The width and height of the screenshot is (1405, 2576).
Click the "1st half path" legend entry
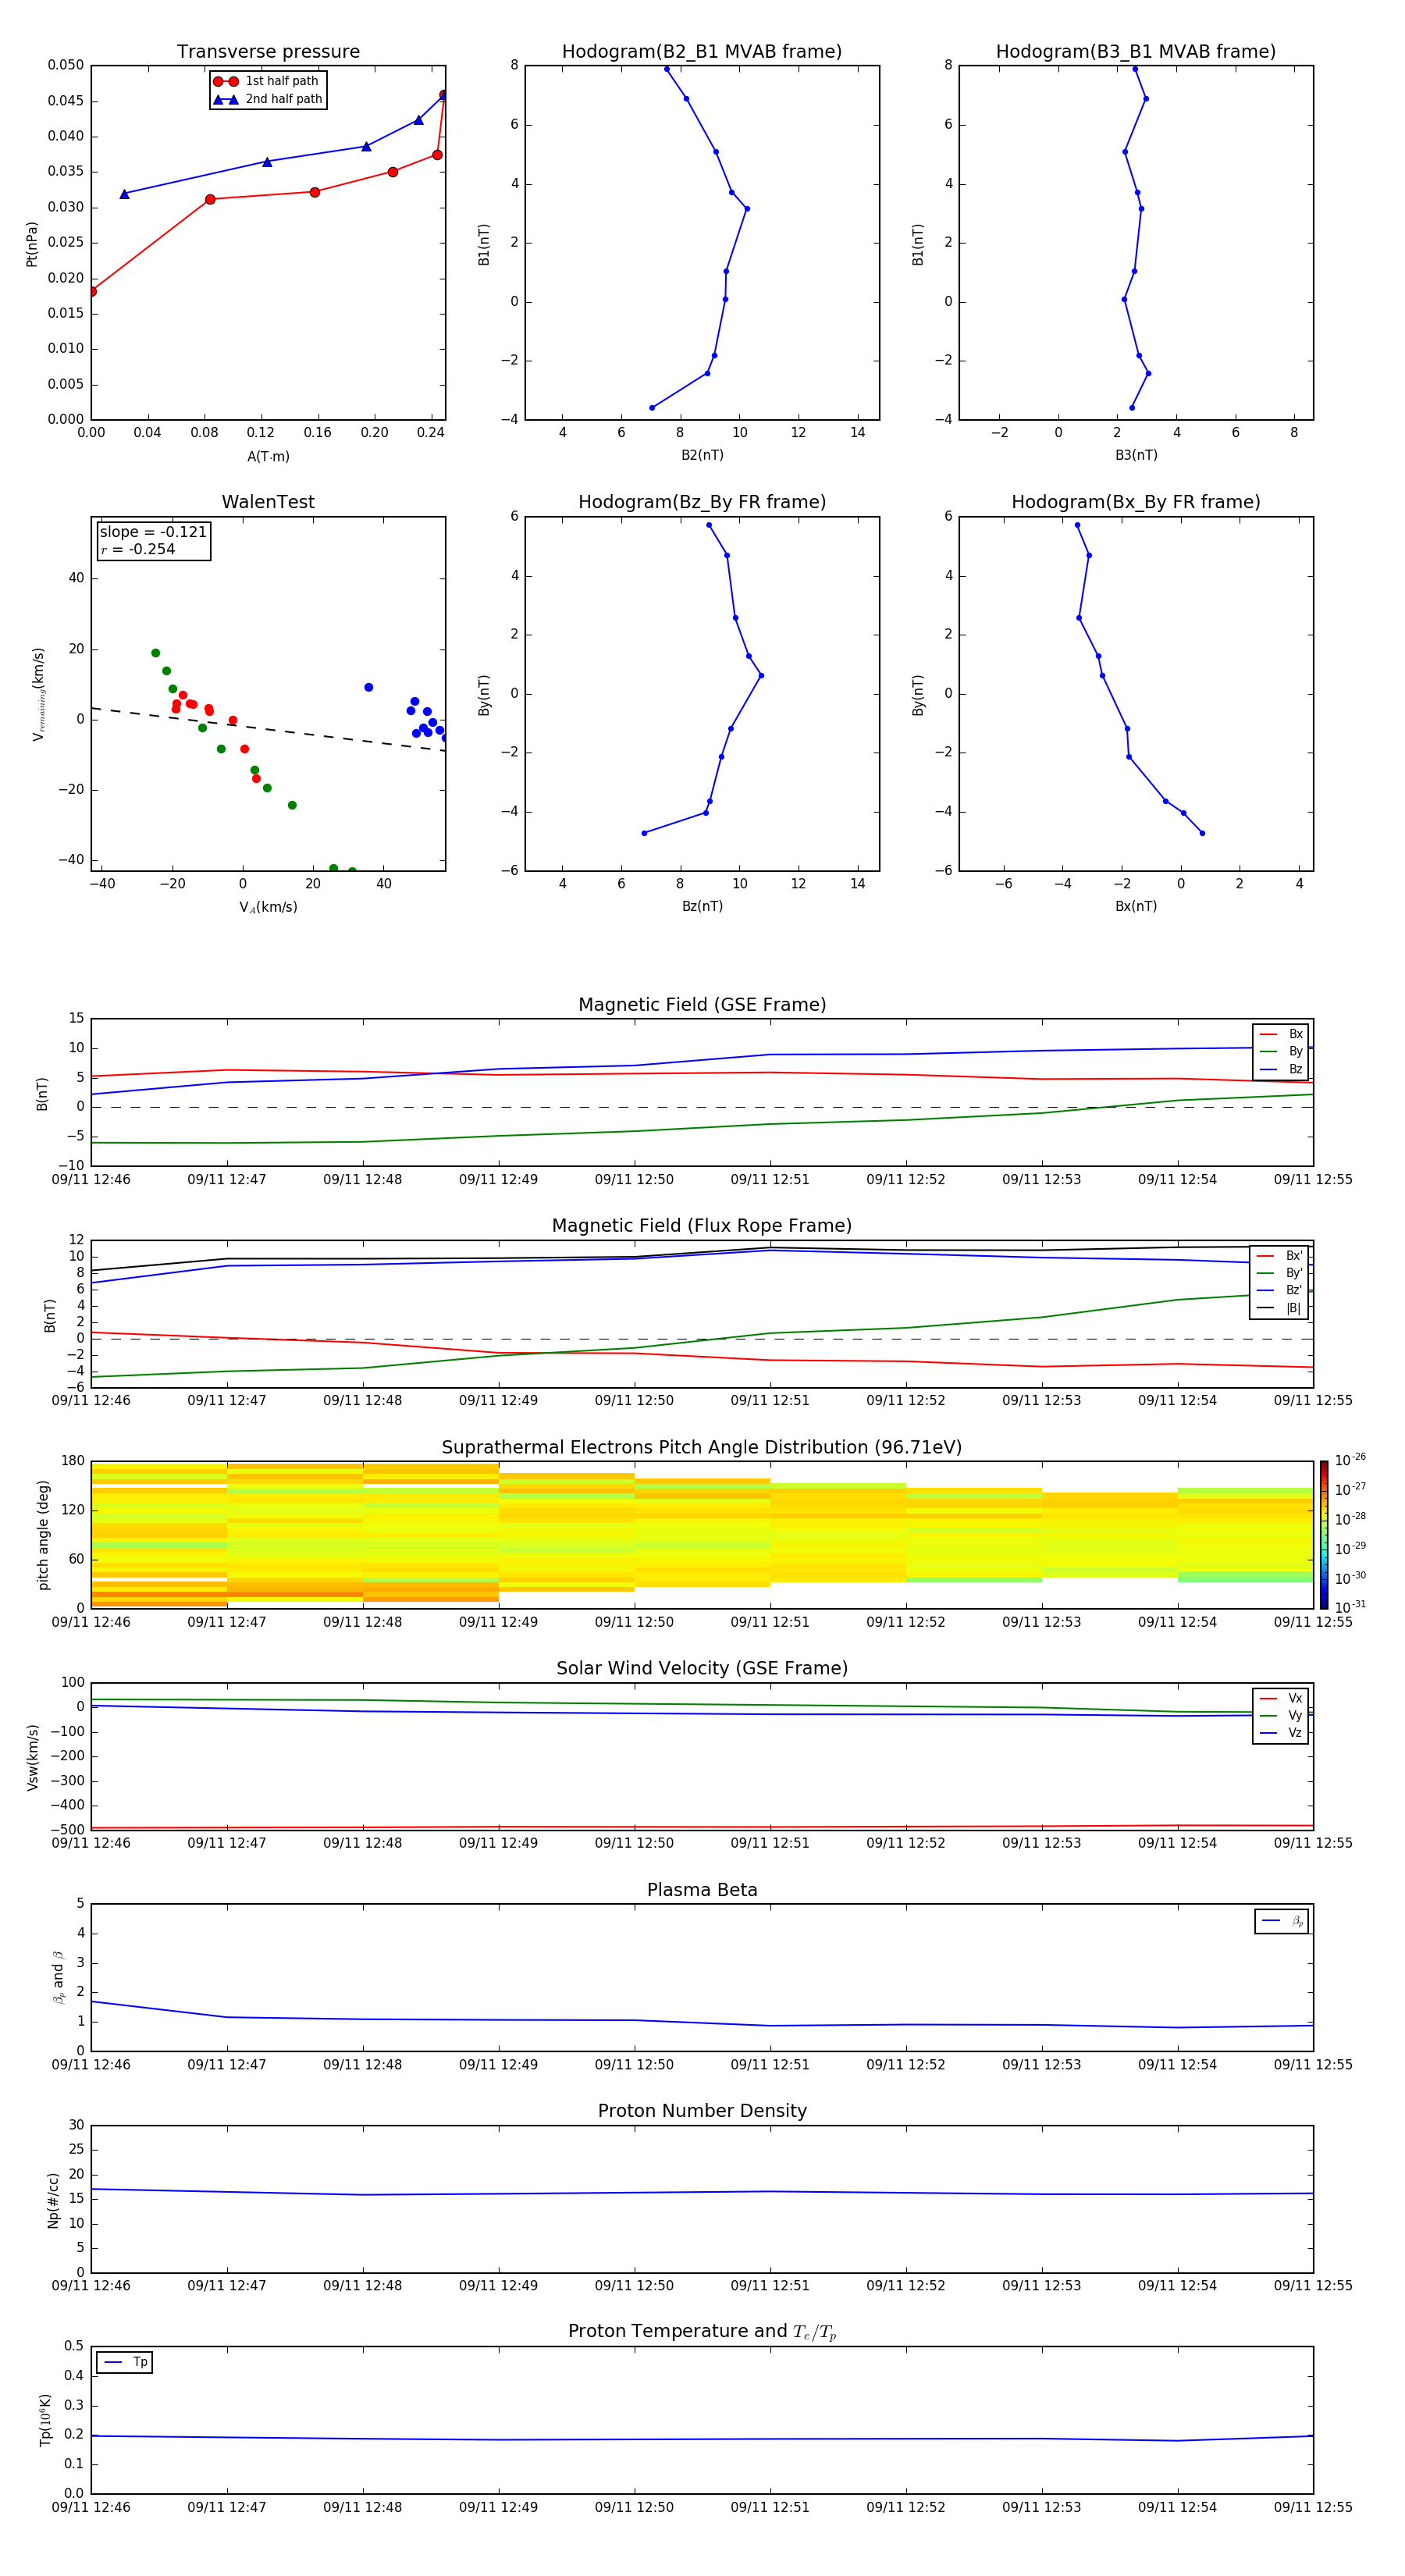click(267, 81)
